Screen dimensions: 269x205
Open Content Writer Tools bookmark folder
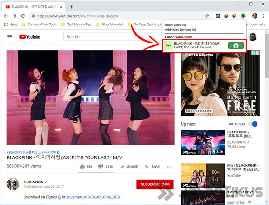(x=39, y=24)
